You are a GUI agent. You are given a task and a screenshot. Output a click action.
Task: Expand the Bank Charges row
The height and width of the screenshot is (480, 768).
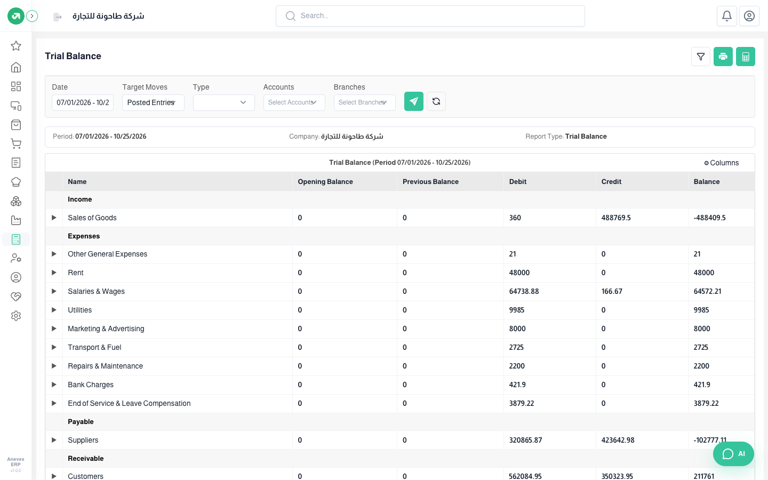coord(54,385)
